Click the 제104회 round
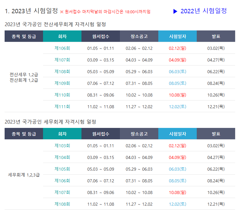241x214 pixels. tap(62, 157)
